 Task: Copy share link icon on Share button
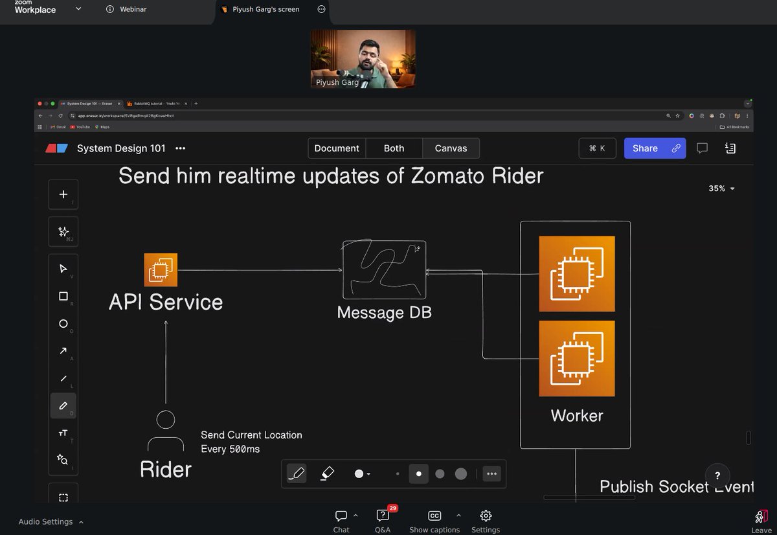pyautogui.click(x=676, y=148)
